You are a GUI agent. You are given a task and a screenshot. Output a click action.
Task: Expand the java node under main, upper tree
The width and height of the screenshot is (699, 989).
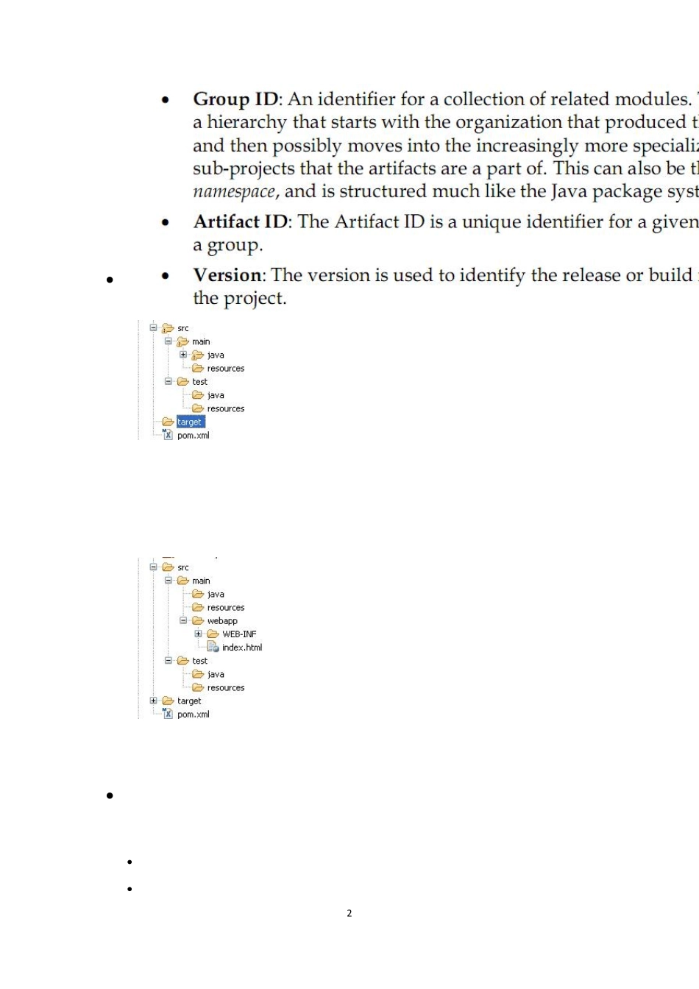183,354
